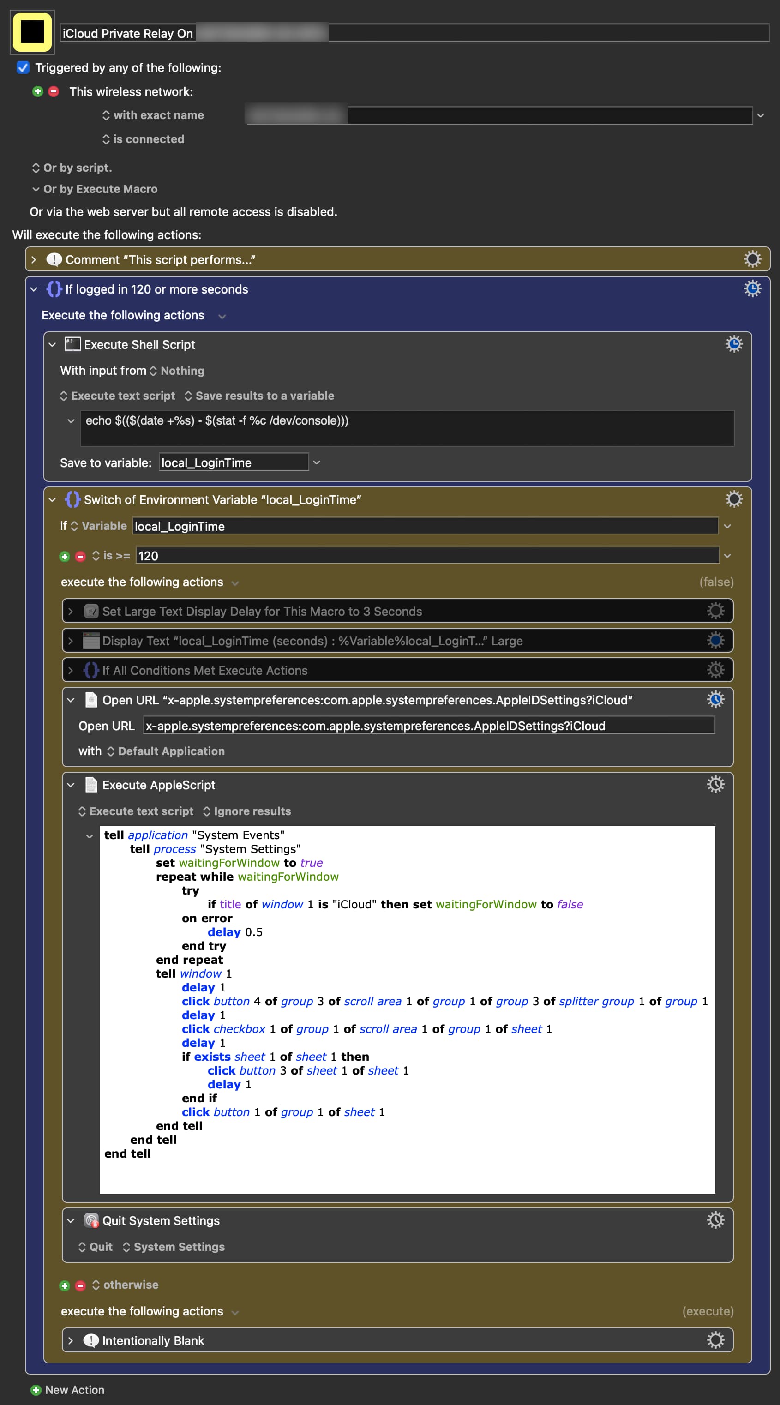Open the 'Save to variable' dropdown arrow
Screen dimensions: 780x1405
click(316, 462)
